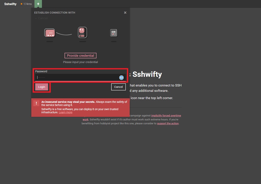
Task: Click the gray remote host icon
Action: point(114,33)
